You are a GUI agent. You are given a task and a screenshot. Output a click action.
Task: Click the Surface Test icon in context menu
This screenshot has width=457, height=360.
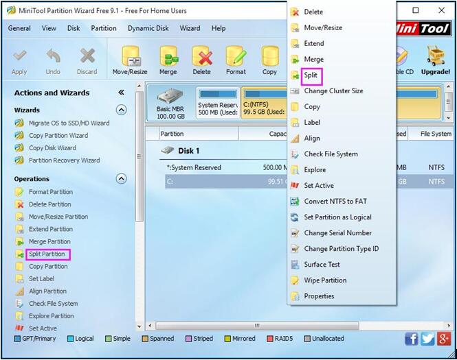(x=295, y=265)
